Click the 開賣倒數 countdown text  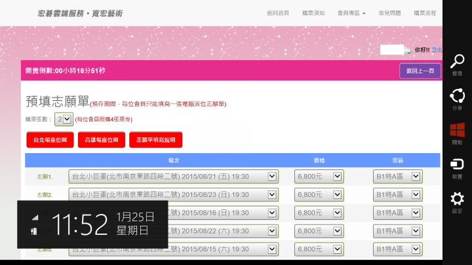[x=66, y=71]
